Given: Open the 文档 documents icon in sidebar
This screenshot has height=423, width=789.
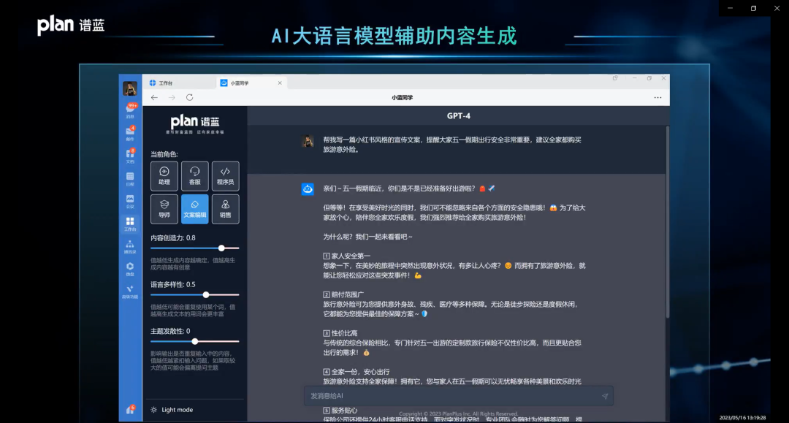Looking at the screenshot, I should [x=130, y=156].
